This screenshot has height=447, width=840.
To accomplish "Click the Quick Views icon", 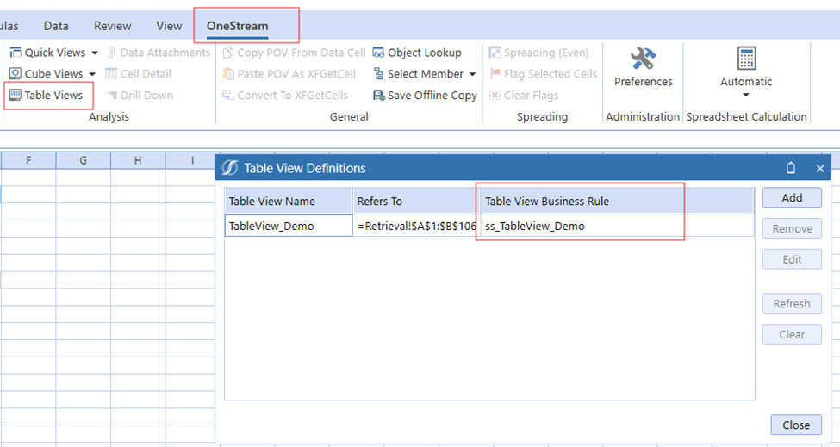I will pyautogui.click(x=16, y=53).
